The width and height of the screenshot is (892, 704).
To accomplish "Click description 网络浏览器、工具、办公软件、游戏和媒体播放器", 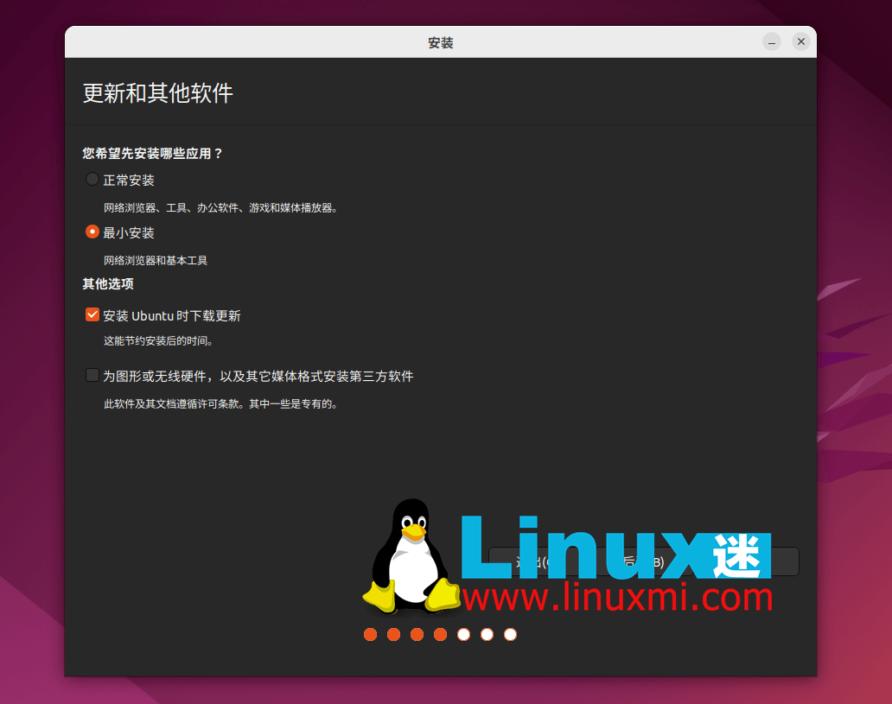I will tap(220, 208).
